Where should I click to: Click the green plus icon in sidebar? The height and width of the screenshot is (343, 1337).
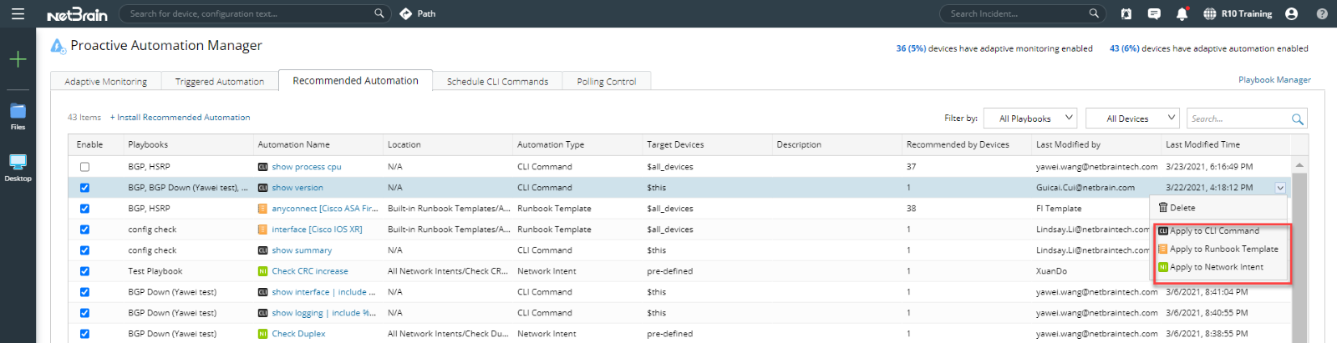[x=18, y=59]
